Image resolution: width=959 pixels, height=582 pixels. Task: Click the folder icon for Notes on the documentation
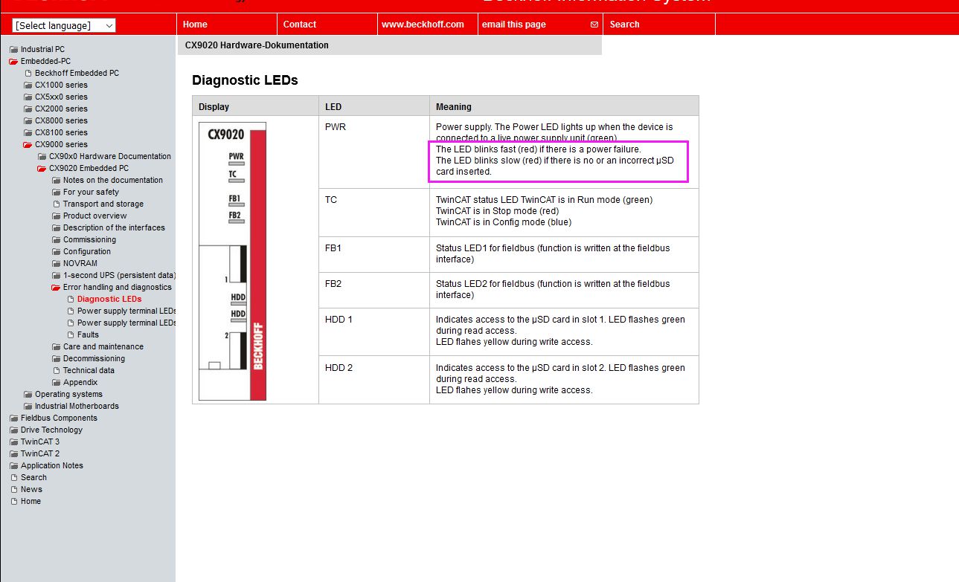coord(56,181)
